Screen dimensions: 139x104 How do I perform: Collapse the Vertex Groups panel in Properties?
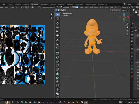pos(137,35)
